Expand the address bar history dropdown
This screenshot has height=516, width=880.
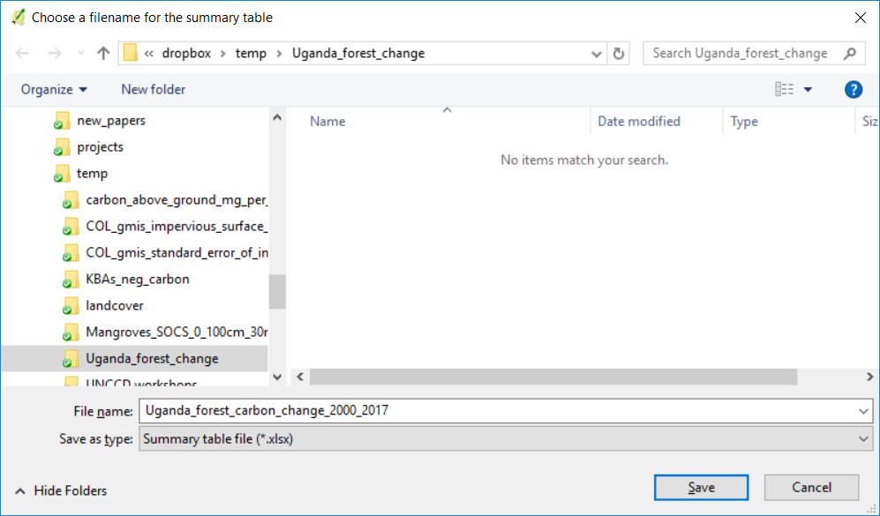pos(597,53)
